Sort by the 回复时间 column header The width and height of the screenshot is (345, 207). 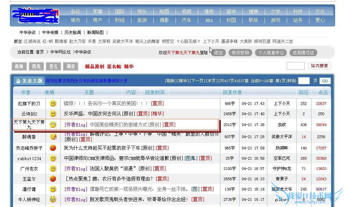[155, 93]
